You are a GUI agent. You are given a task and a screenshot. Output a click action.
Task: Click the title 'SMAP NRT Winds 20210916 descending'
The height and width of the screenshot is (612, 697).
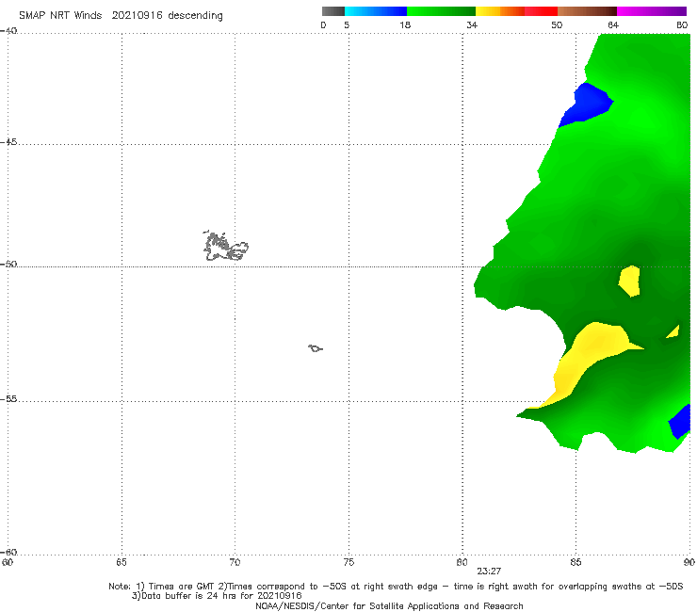click(x=121, y=15)
